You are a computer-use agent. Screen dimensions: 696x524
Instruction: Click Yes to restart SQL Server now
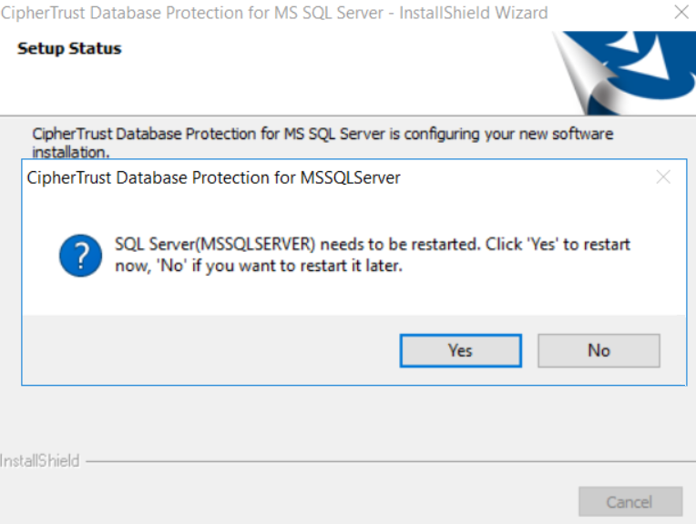pos(460,350)
